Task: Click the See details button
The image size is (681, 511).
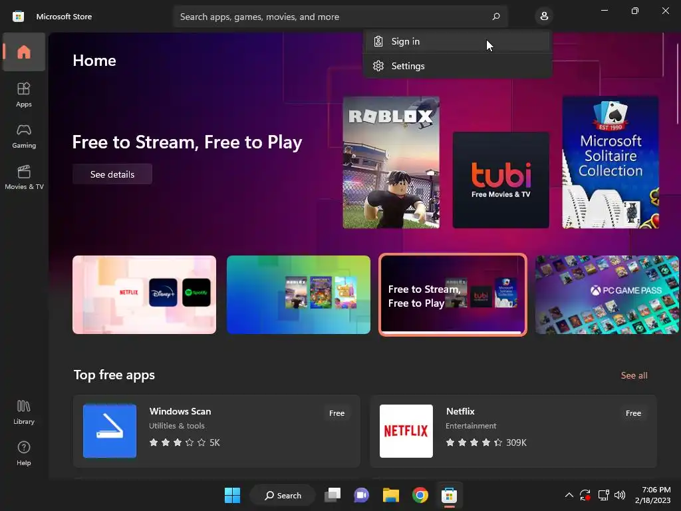Action: 112,174
